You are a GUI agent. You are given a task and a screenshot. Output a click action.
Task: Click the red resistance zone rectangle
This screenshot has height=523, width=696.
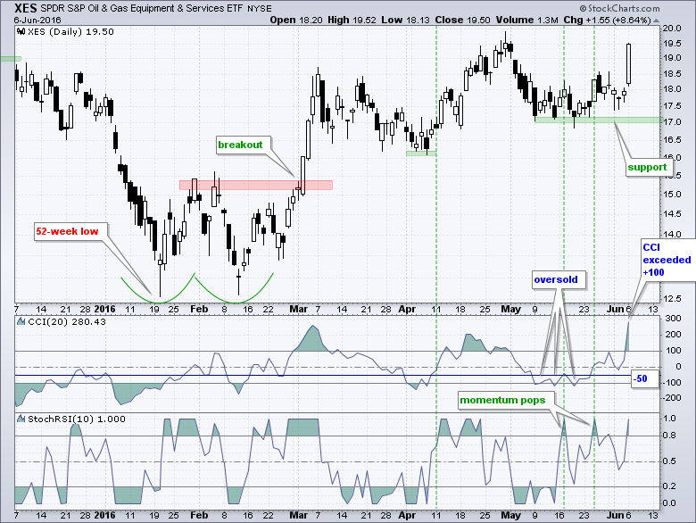pos(256,185)
